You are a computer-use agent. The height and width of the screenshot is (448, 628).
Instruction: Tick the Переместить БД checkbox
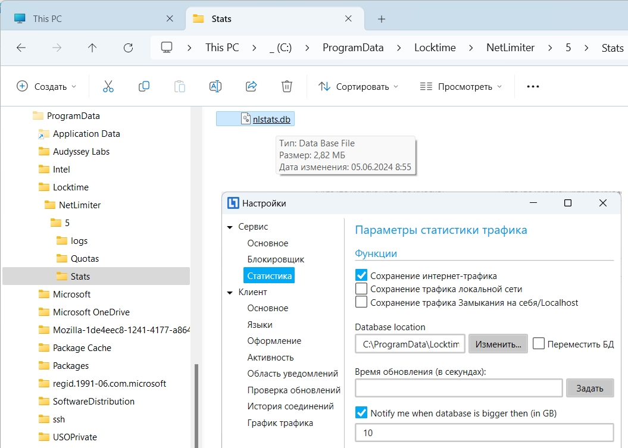point(539,344)
